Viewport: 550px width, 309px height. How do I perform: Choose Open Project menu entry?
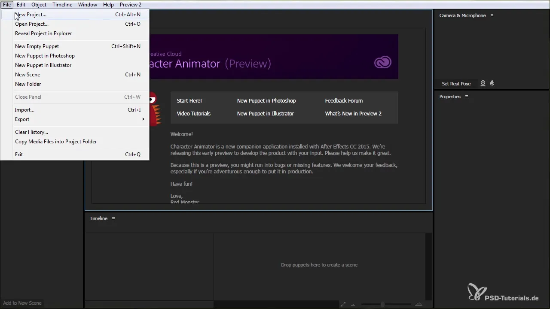[x=75, y=24]
